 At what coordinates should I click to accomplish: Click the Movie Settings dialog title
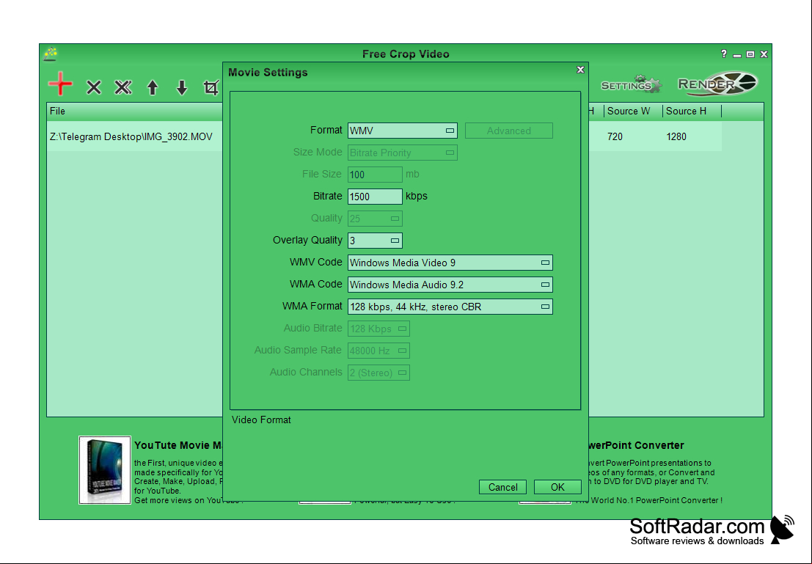pyautogui.click(x=268, y=73)
